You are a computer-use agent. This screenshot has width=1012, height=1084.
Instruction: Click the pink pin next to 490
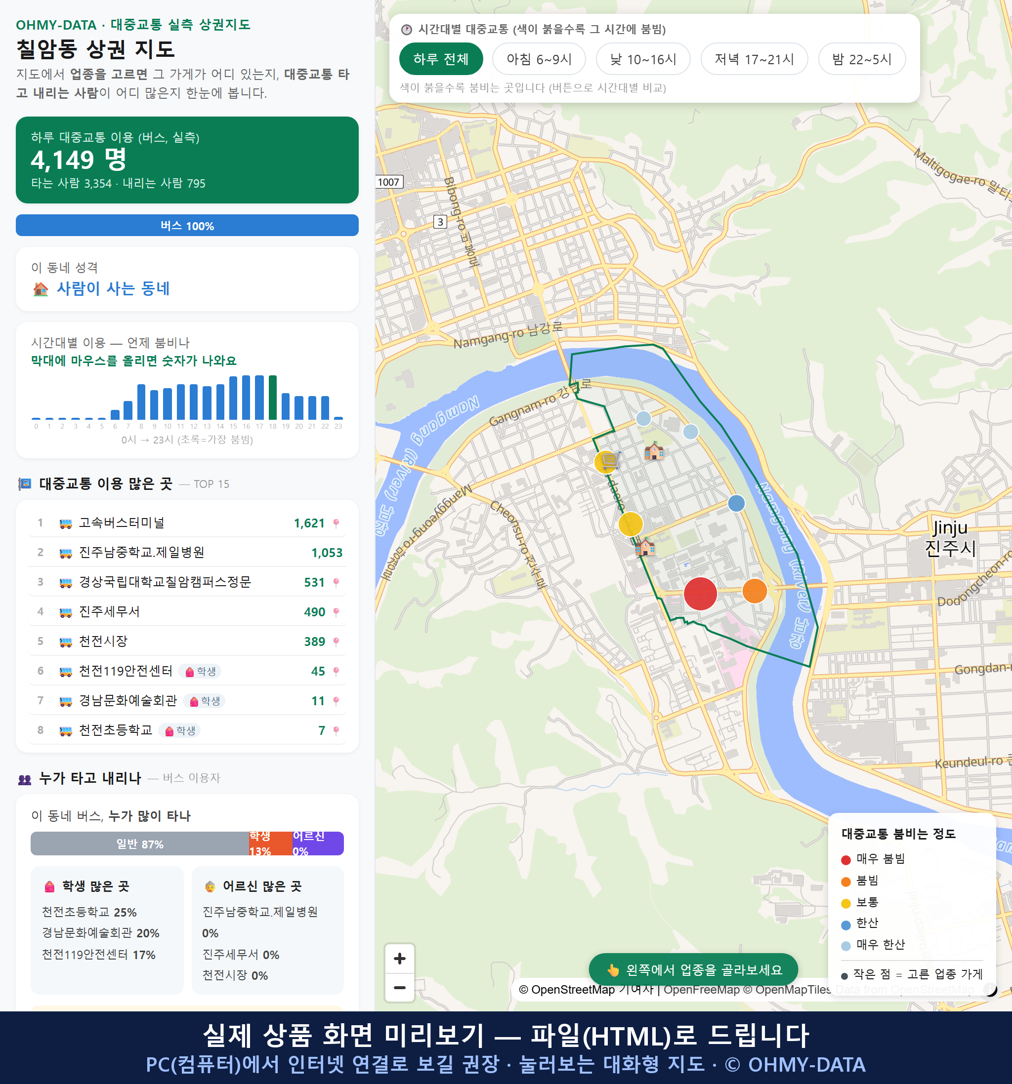pyautogui.click(x=336, y=612)
